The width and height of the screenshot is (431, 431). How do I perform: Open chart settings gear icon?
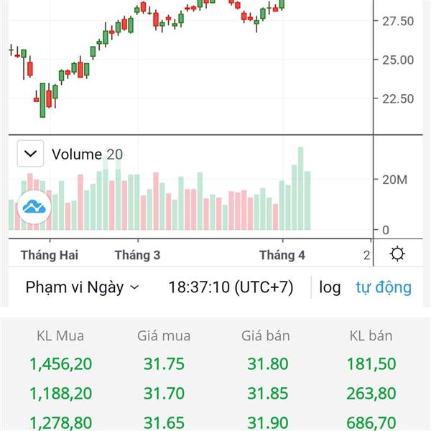tap(397, 254)
